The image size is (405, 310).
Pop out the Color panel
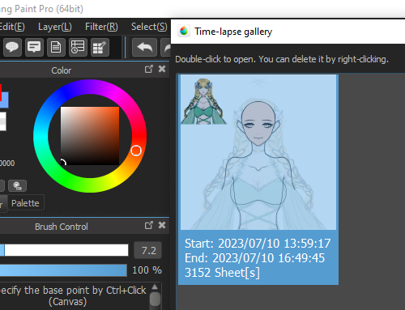tap(148, 69)
